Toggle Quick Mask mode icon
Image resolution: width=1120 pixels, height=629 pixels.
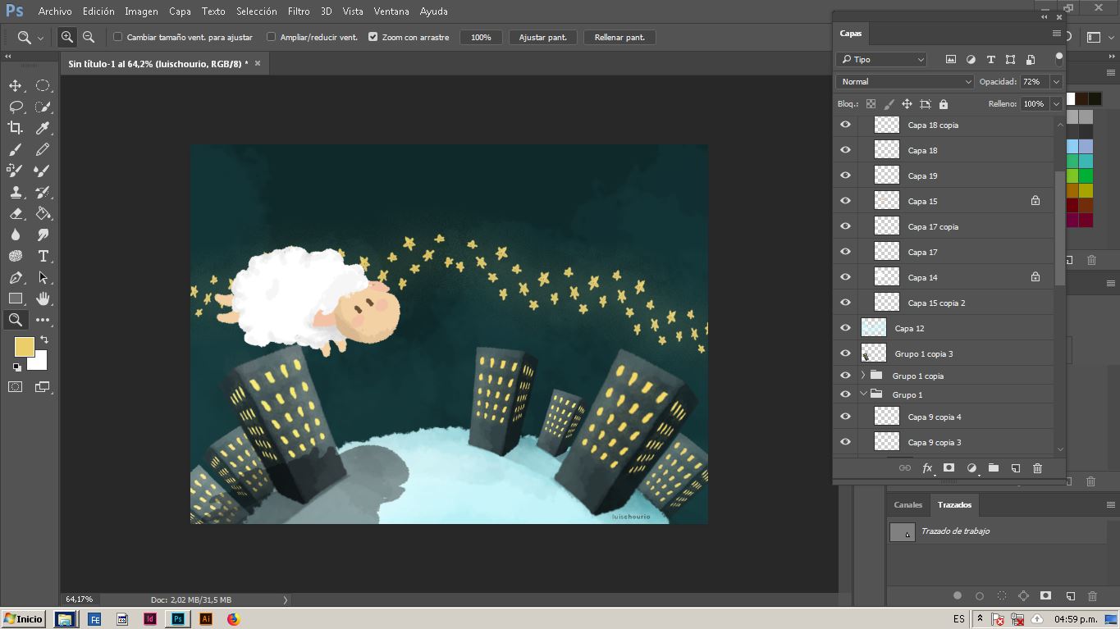click(x=15, y=387)
